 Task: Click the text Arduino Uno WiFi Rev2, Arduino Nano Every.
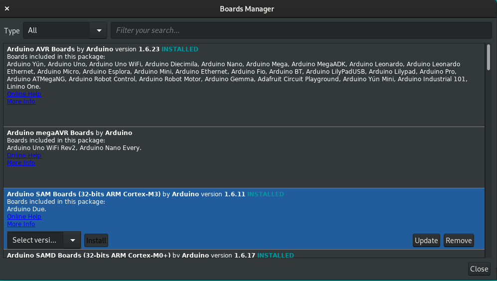(x=74, y=148)
